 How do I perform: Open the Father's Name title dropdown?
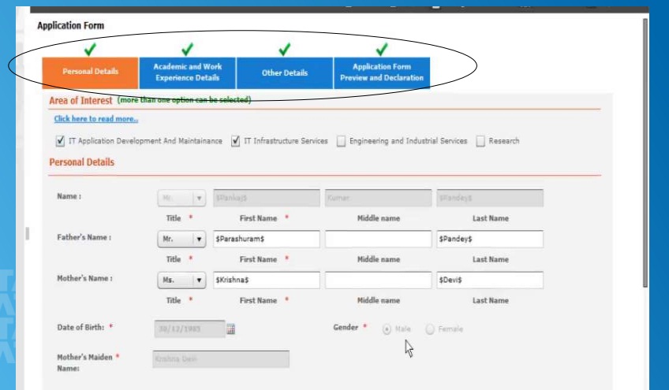181,240
